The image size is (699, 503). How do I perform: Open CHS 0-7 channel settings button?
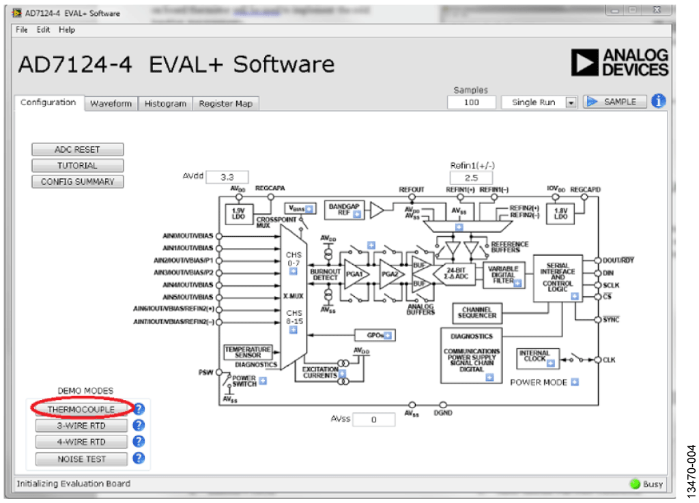tap(293, 271)
